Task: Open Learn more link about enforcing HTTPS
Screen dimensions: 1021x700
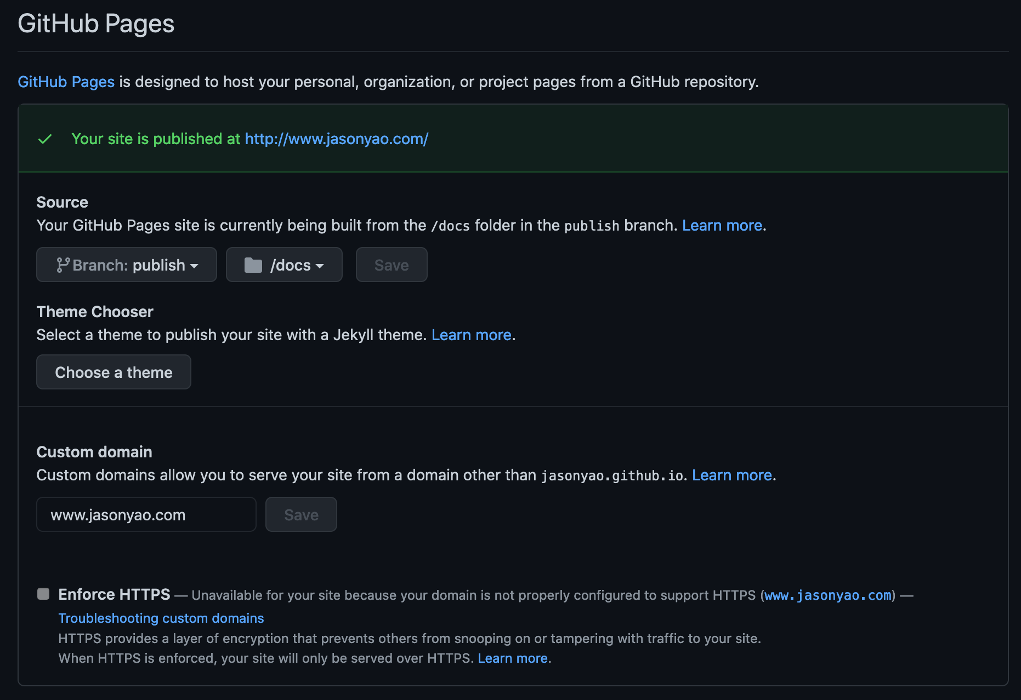Action: point(513,658)
